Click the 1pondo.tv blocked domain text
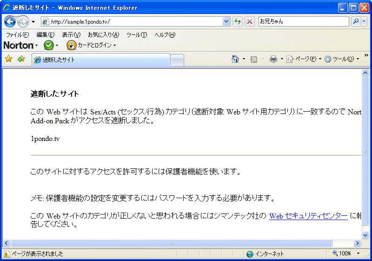Image resolution: width=372 pixels, height=261 pixels. [x=45, y=139]
